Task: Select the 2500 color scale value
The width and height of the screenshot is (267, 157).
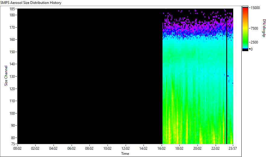Action: tap(254, 42)
